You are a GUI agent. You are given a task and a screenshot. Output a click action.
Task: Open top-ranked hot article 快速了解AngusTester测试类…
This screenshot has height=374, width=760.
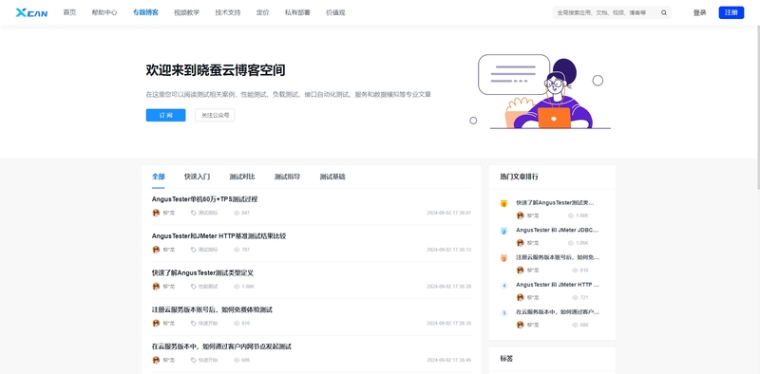click(x=555, y=203)
